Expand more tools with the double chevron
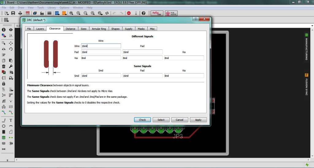Screen dimensions: 314x168 click(x=7, y=160)
